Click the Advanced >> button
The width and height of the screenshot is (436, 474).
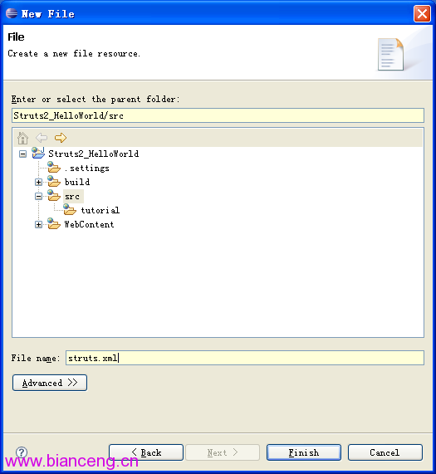coord(50,383)
